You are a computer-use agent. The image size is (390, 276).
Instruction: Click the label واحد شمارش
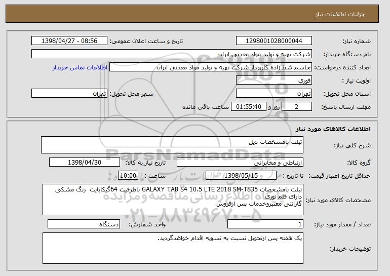(147, 224)
